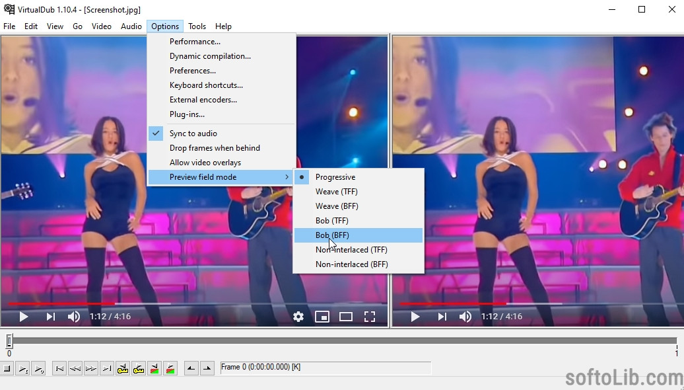Scan forward for scene change
684x390 pixels.
point(170,369)
